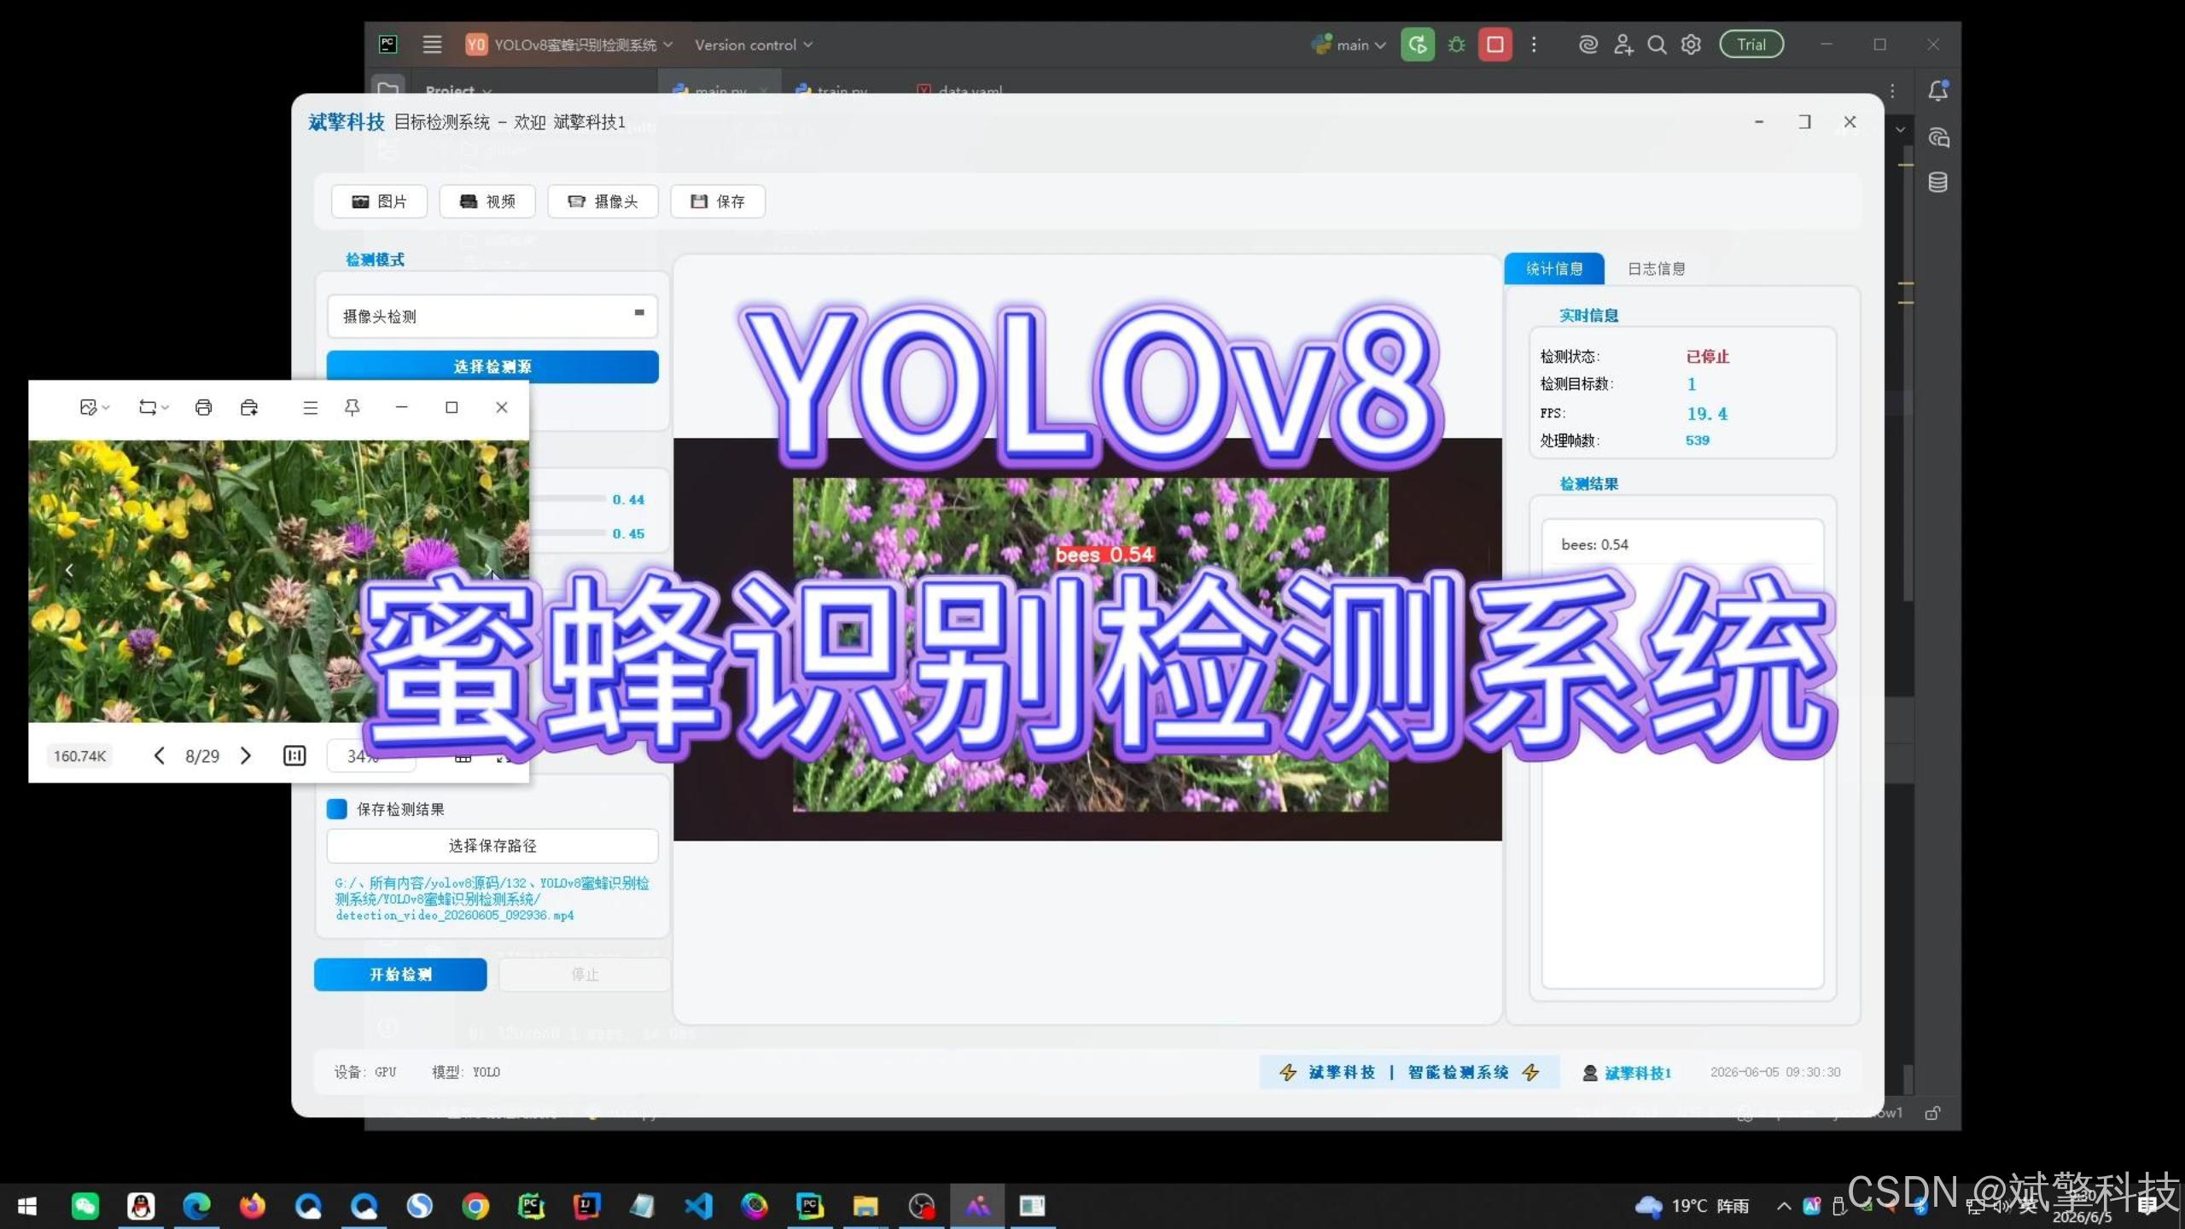Screen dimensions: 2185x1229
Task: Click the image viewer print icon
Action: coord(203,408)
